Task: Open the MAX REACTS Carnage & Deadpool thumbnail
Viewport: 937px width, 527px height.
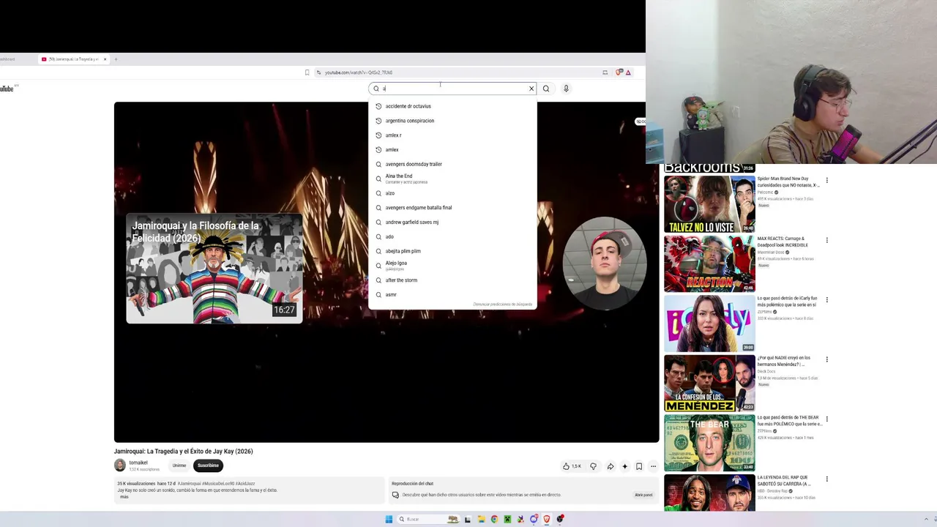Action: point(709,263)
